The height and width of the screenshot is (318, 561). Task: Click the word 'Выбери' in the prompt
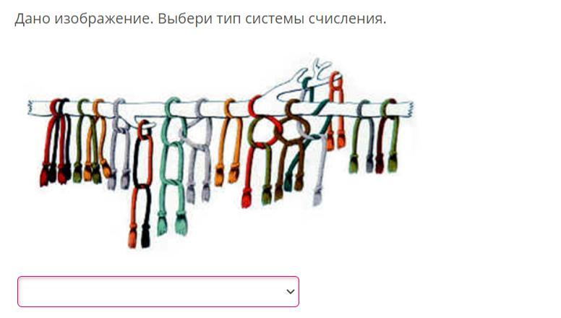185,18
